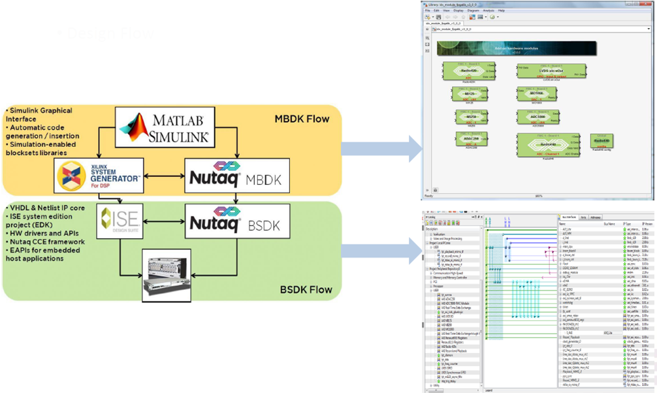Expand Video and Image Processing category
Viewport: 657px width, 393px height.
click(431, 239)
